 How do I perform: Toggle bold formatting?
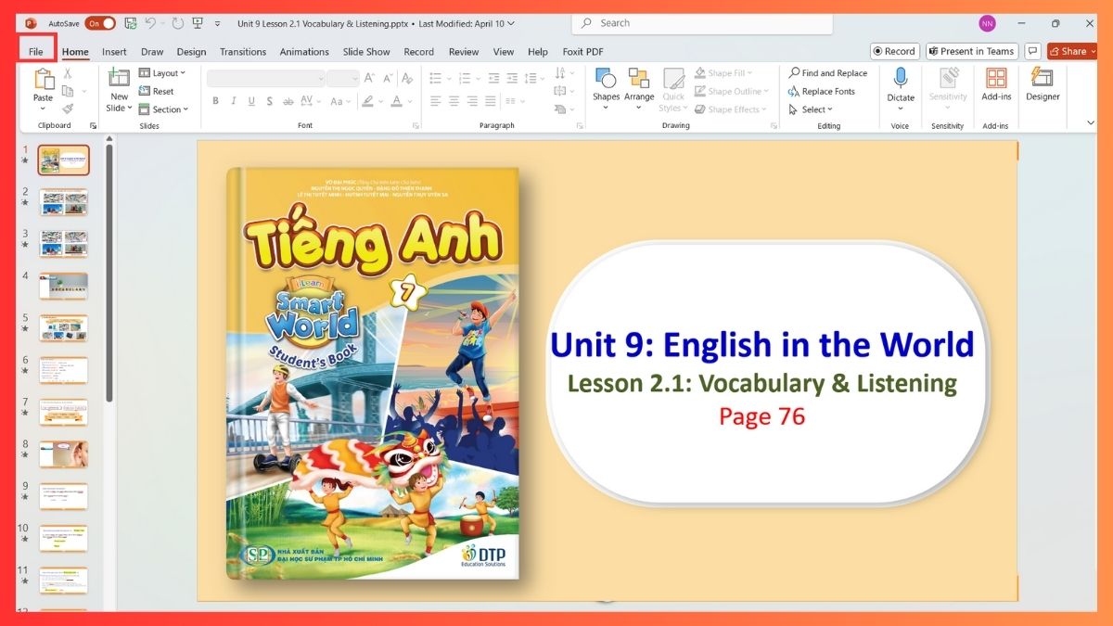[x=215, y=100]
